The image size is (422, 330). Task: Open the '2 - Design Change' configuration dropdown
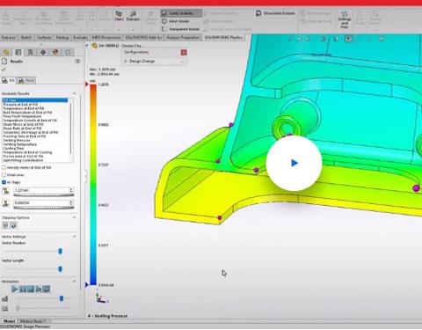[x=154, y=62]
